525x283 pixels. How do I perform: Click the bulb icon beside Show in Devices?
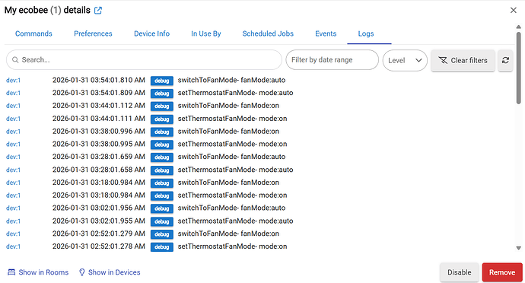point(82,272)
